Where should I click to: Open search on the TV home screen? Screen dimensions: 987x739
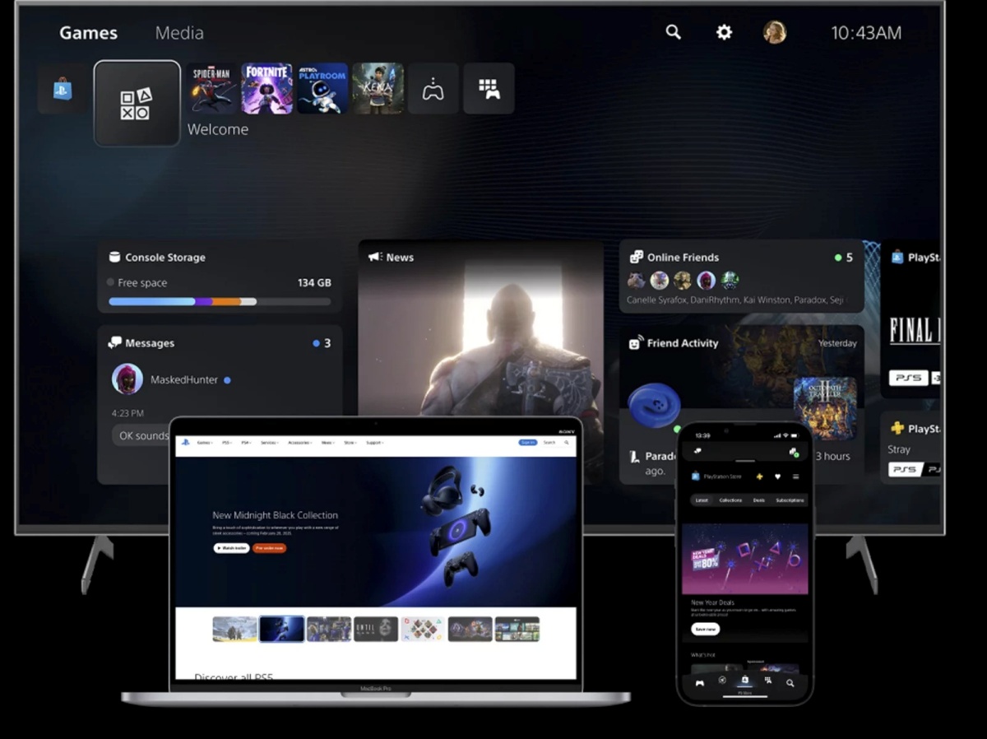click(673, 32)
